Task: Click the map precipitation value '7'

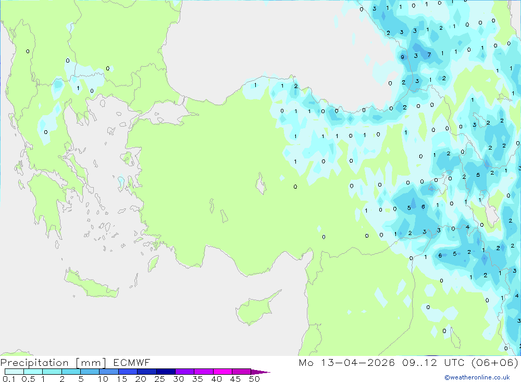Action: click(x=429, y=55)
